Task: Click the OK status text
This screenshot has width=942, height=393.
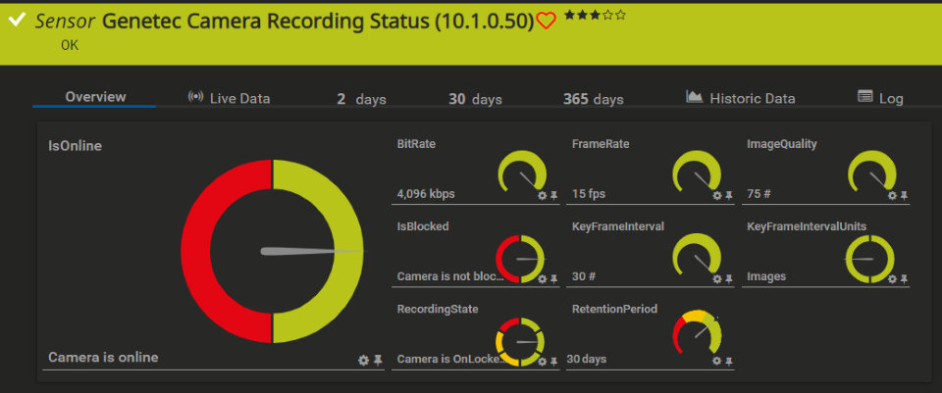Action: [70, 46]
